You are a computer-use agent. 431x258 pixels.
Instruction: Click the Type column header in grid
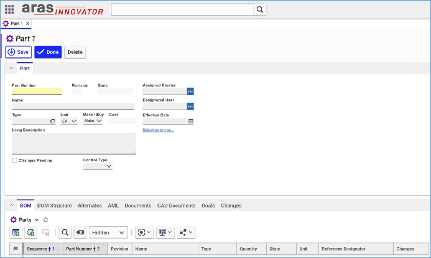pos(217,249)
